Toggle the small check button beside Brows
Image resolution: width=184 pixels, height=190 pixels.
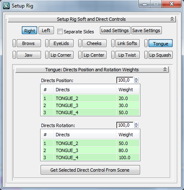pyautogui.click(x=14, y=43)
